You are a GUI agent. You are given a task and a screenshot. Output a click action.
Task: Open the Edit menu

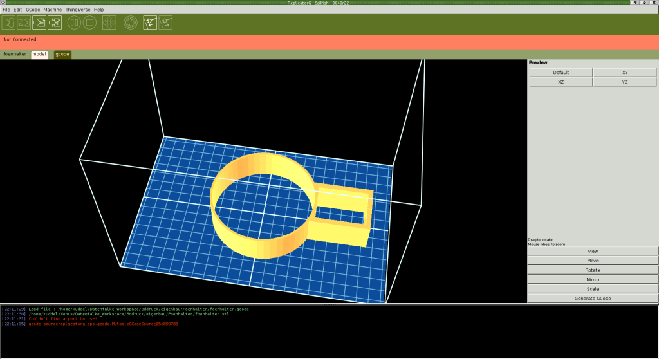pos(17,9)
